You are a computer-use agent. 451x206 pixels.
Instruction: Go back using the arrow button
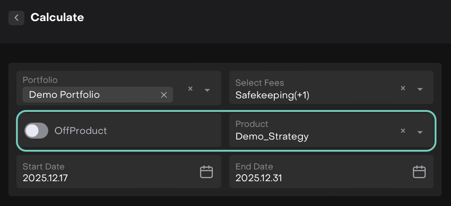(16, 18)
